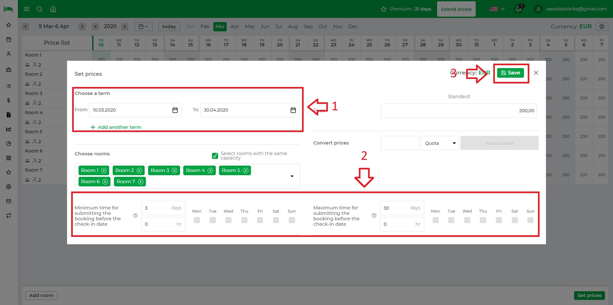Select the Jun month tab

tap(265, 27)
